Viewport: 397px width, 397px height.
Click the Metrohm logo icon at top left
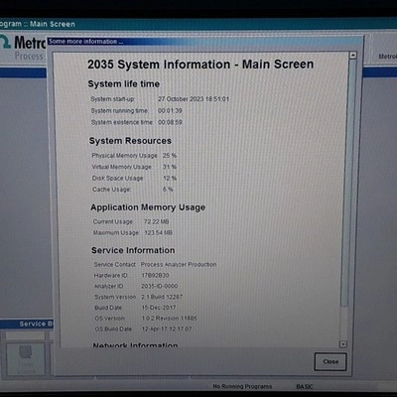pos(5,43)
